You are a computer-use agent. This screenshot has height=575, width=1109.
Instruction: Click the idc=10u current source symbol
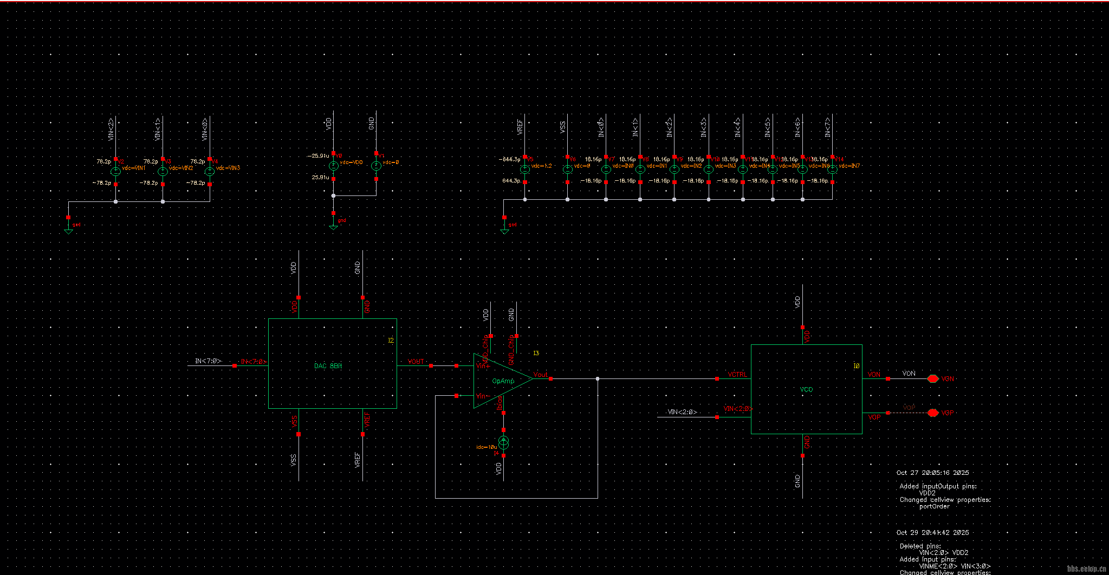504,443
